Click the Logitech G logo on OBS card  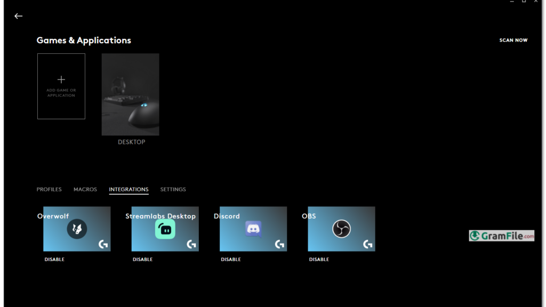point(367,244)
